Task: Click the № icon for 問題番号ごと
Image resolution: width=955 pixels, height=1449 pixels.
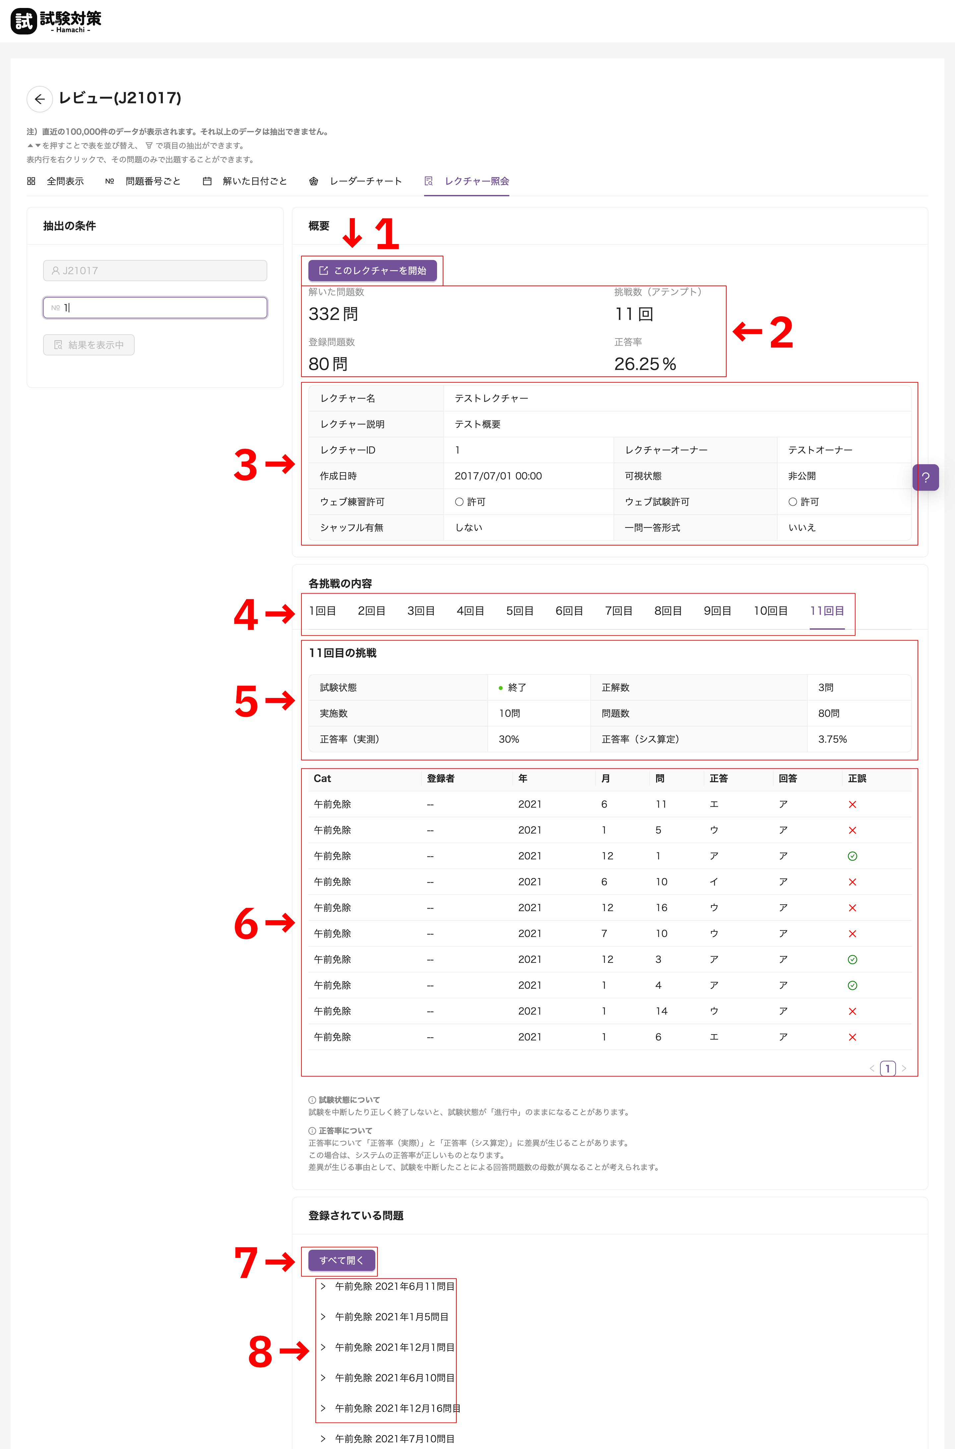Action: (x=110, y=181)
